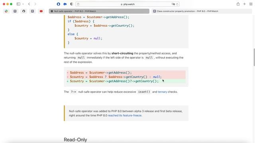The width and height of the screenshot is (255, 143).
Task: Go forward to the next page
Action: pyautogui.click(x=35, y=4)
